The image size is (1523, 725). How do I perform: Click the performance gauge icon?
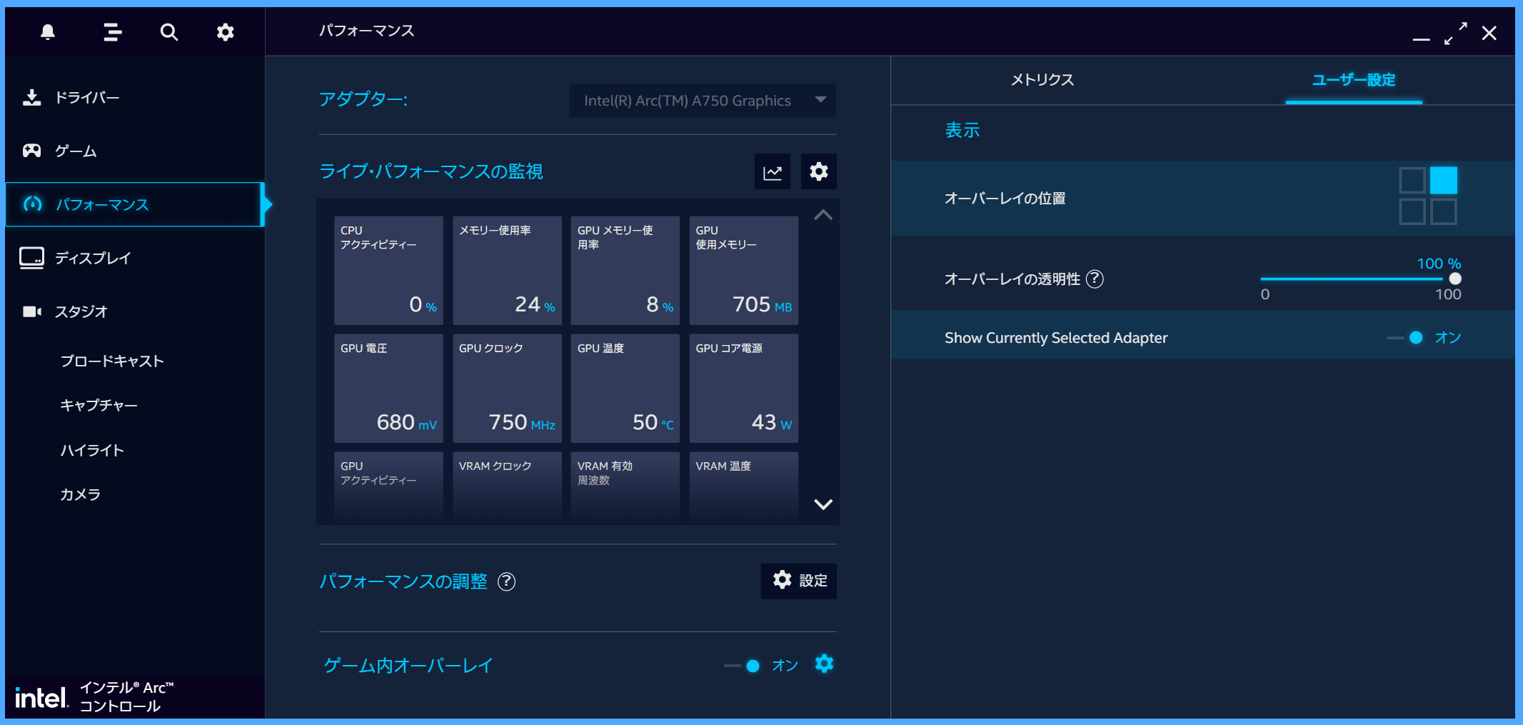(x=32, y=204)
